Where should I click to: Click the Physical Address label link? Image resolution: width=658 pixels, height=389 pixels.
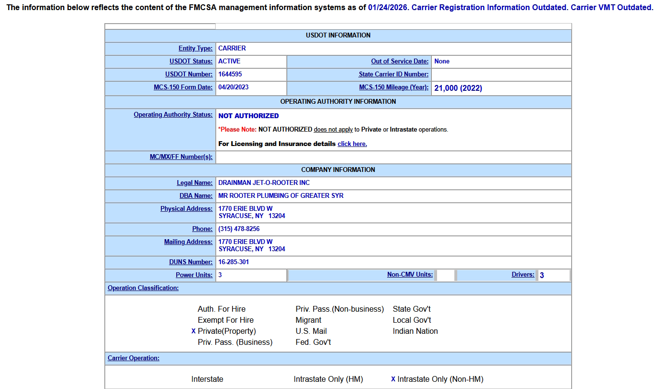186,209
